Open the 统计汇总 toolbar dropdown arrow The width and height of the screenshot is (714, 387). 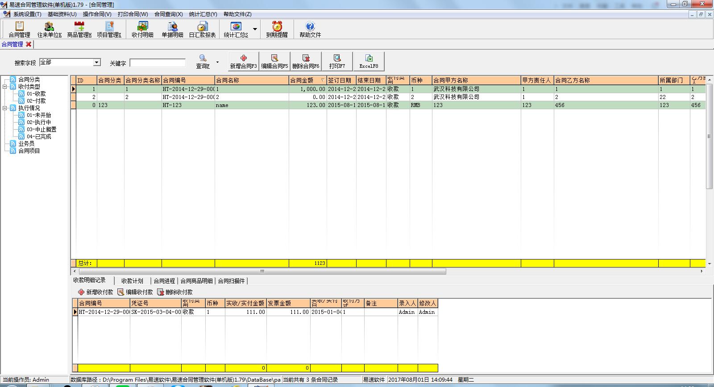255,29
